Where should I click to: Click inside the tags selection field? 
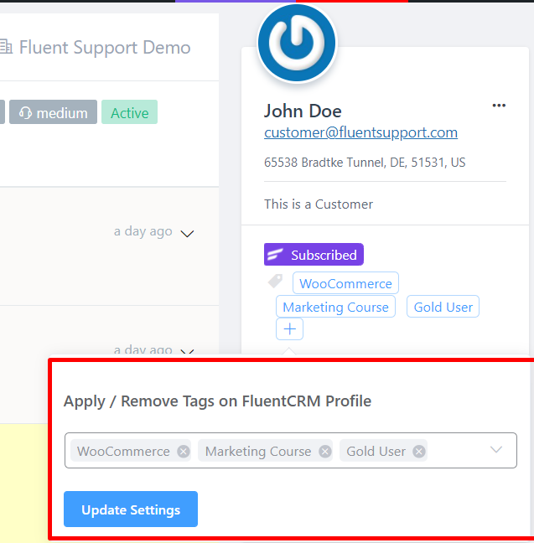point(290,450)
